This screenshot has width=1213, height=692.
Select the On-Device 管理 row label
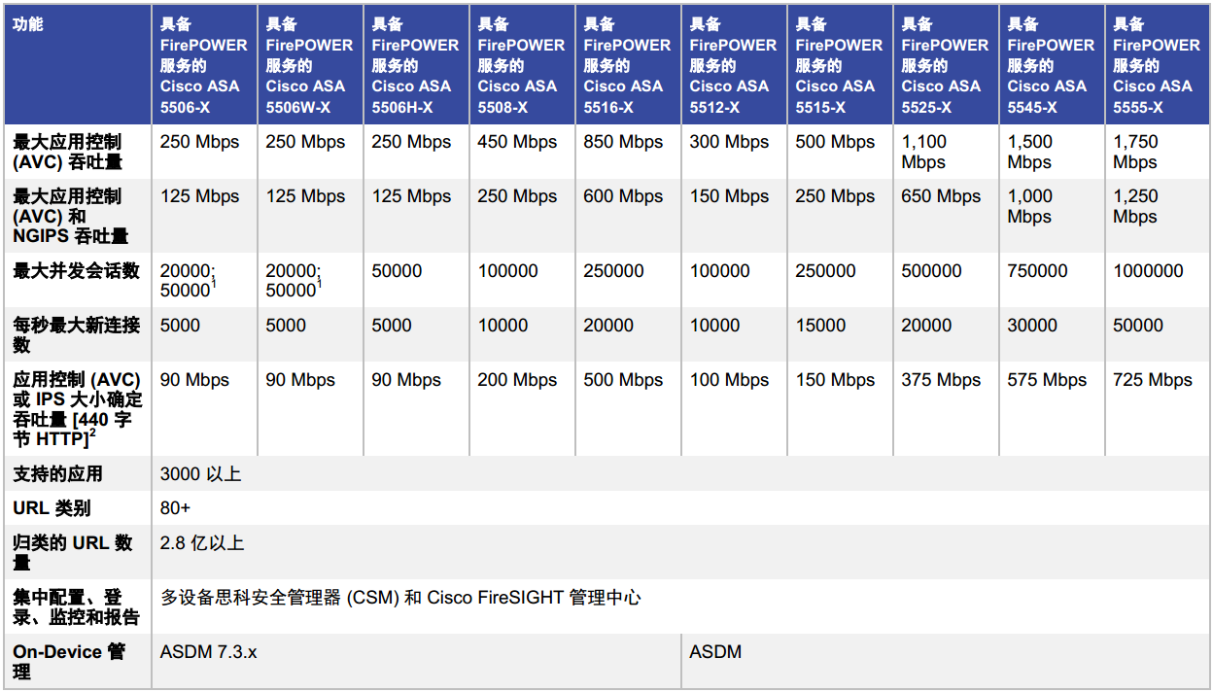69,662
